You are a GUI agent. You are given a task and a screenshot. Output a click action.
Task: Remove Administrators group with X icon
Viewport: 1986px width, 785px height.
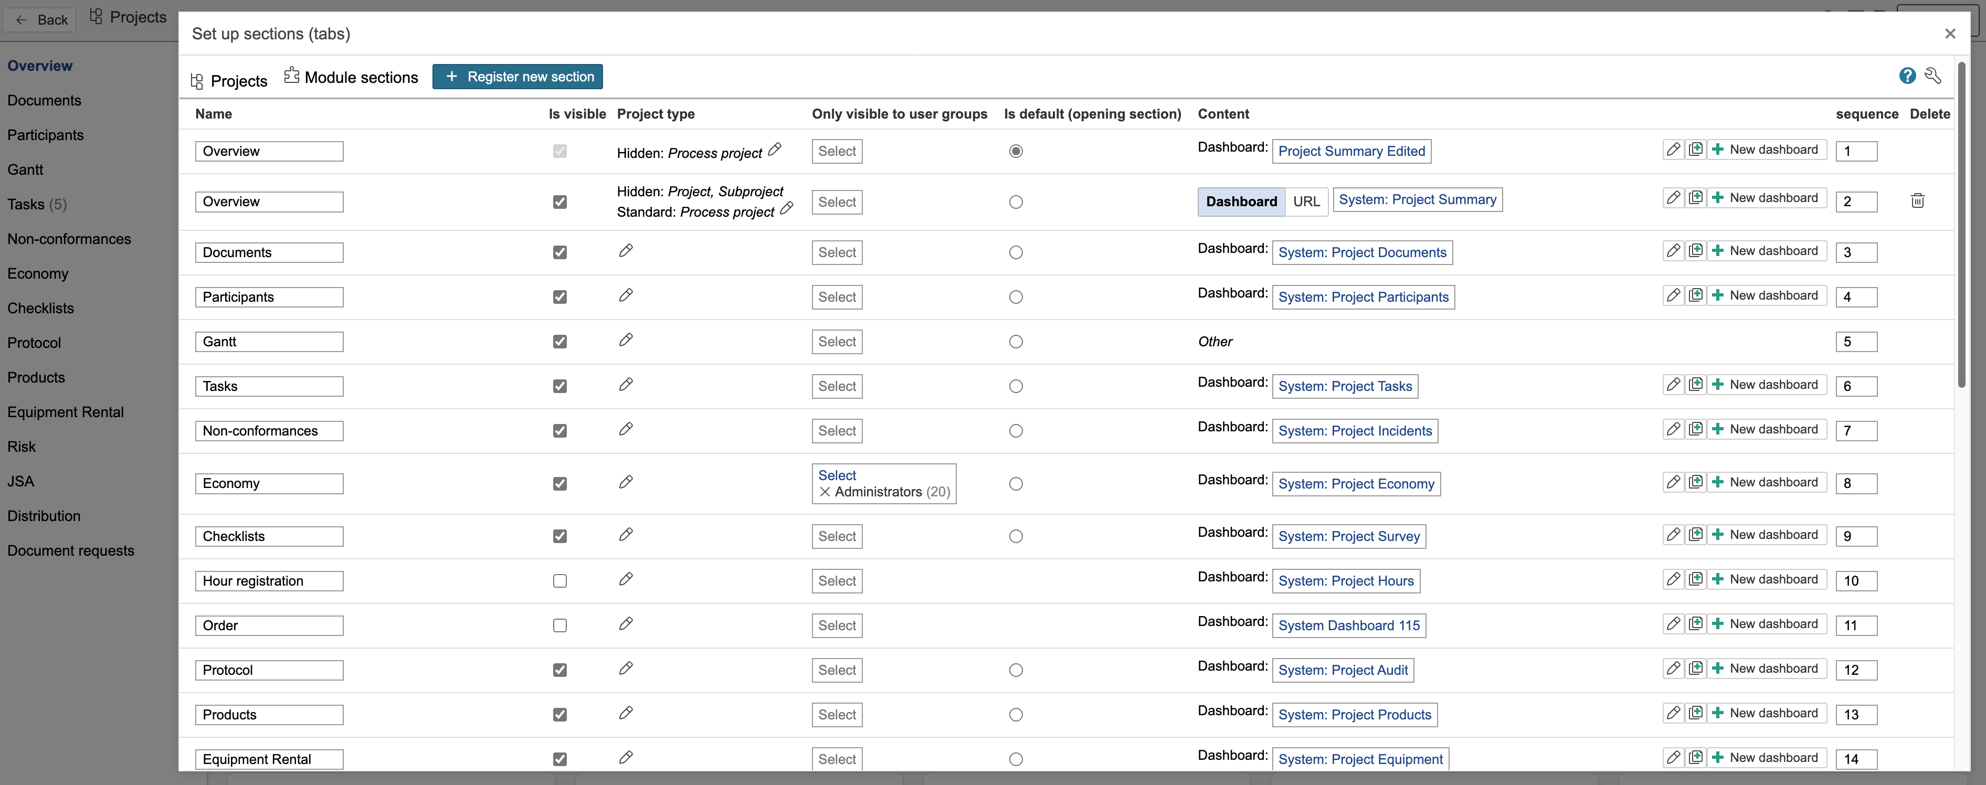tap(825, 492)
